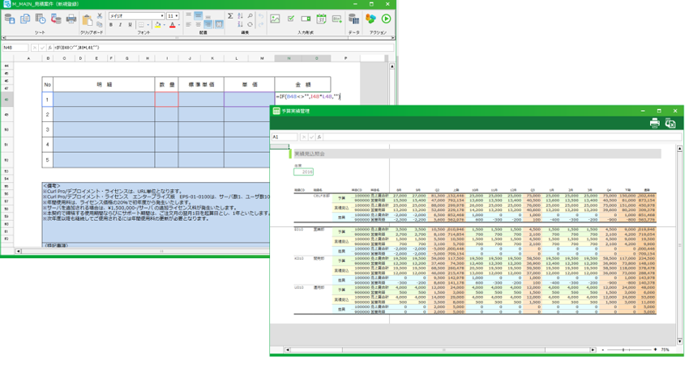Select row 1 quantity cell with red border
Screen dimensions: 689x368
tap(166, 99)
